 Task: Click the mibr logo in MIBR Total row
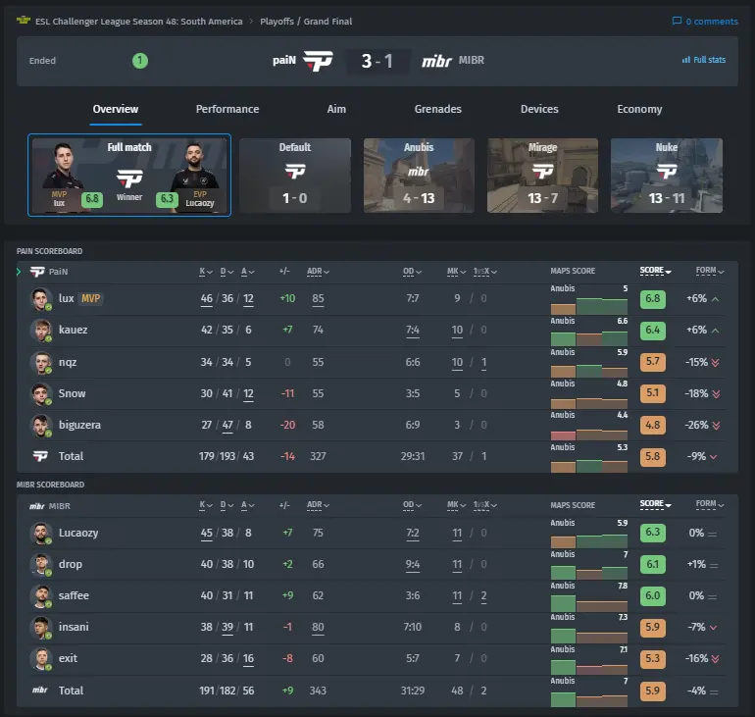point(39,691)
